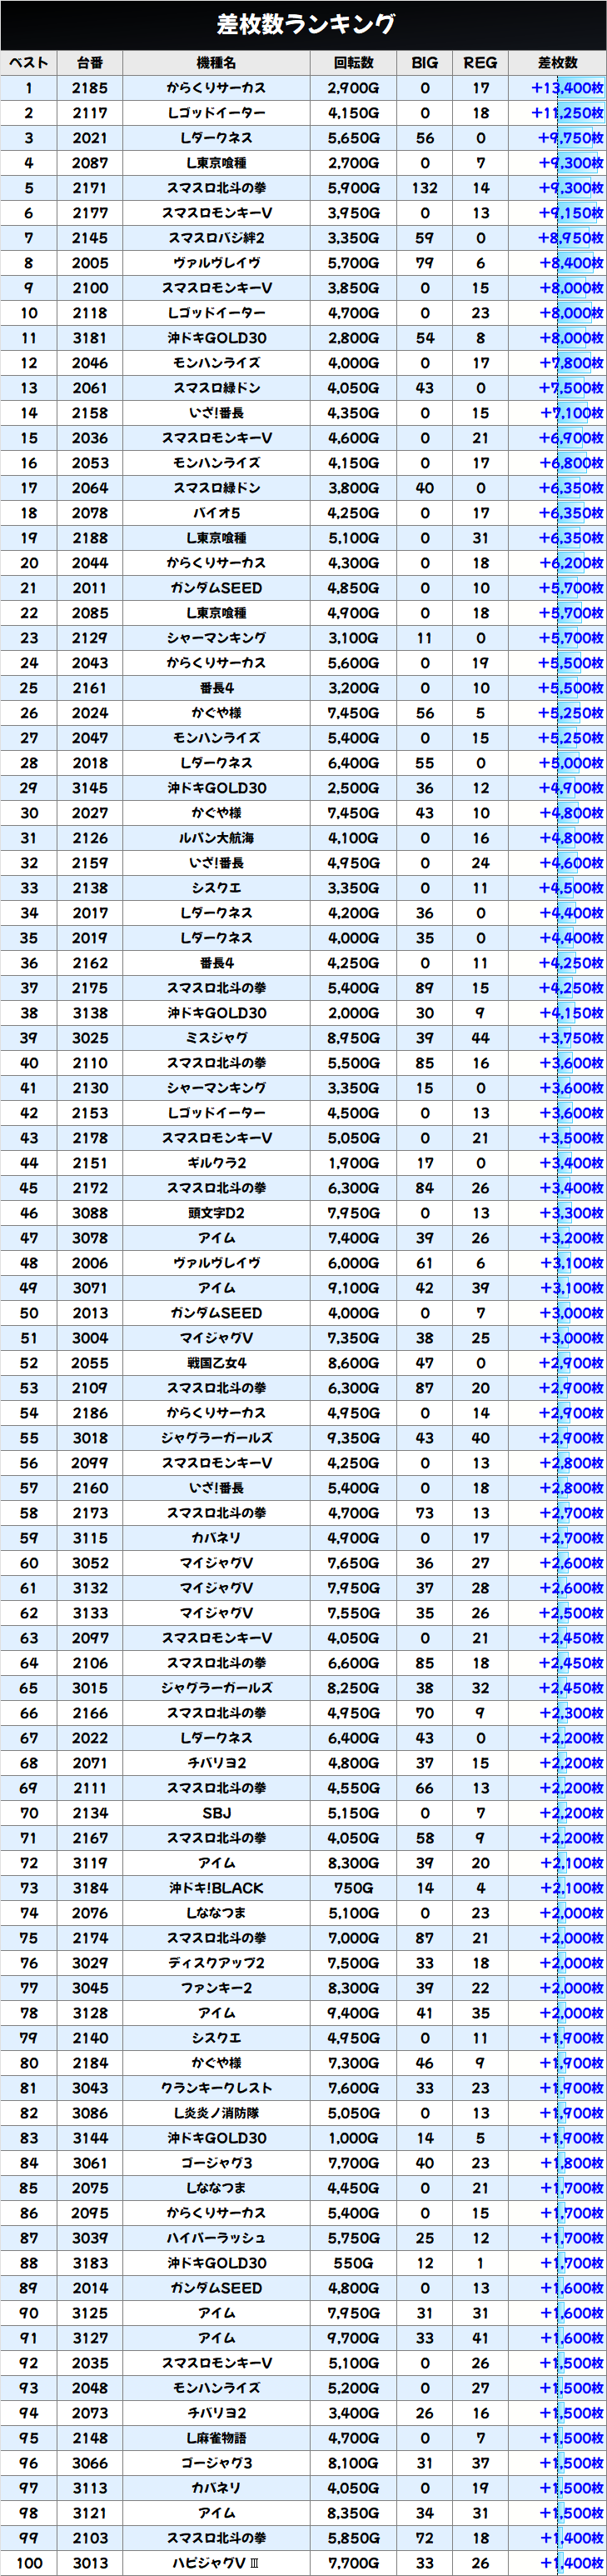Click the +8,950枚 value
The width and height of the screenshot is (607, 2576).
pos(571,238)
